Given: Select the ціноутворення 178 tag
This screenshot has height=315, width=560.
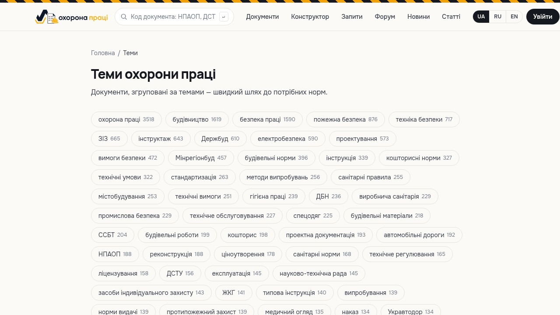Looking at the screenshot, I should [248, 254].
